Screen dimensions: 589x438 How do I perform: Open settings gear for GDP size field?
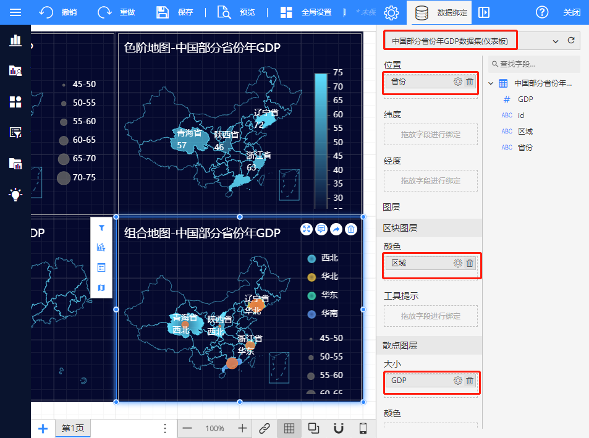pyautogui.click(x=458, y=381)
